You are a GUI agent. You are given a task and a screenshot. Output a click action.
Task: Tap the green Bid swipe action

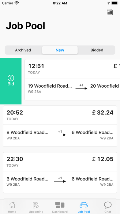[11, 81]
